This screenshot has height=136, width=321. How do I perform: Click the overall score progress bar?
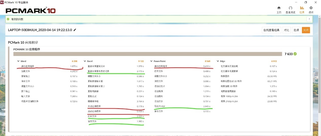point(148,54)
